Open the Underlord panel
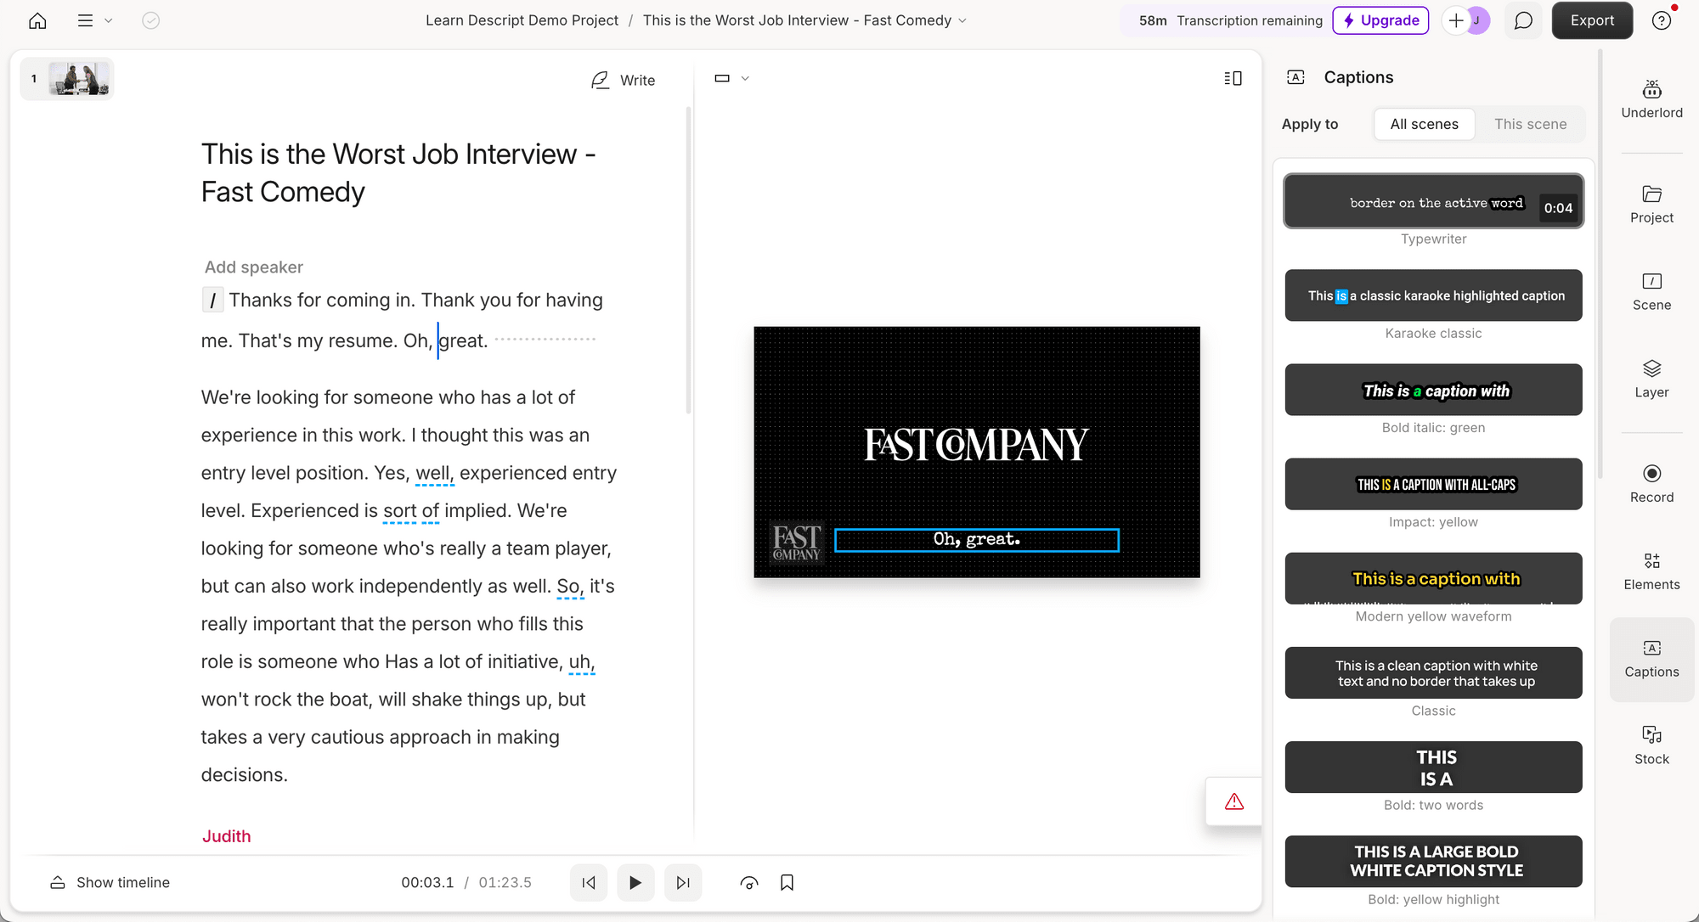Screen dimensions: 1699x922 coord(1651,98)
